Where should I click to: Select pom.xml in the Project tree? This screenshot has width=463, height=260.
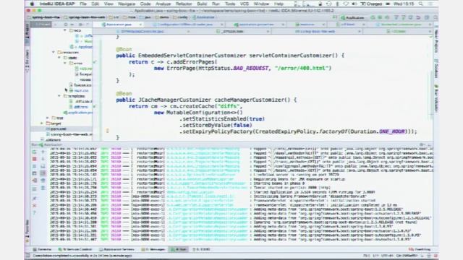click(58, 129)
